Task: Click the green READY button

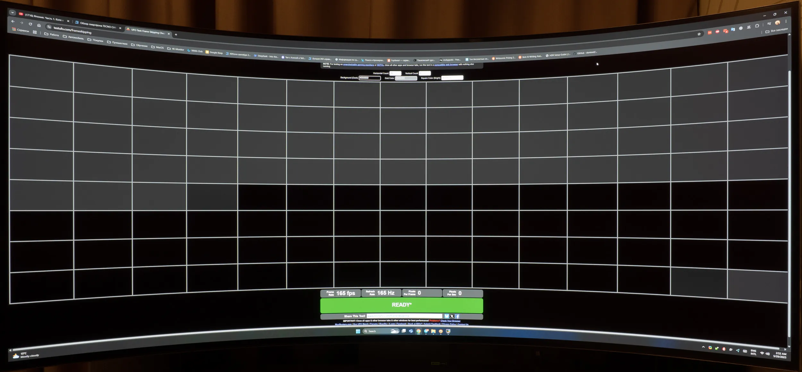Action: [401, 305]
